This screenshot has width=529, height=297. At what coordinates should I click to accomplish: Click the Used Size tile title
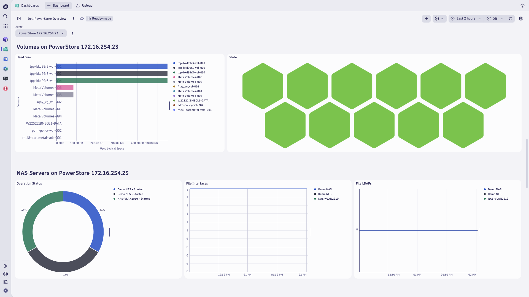coord(24,57)
